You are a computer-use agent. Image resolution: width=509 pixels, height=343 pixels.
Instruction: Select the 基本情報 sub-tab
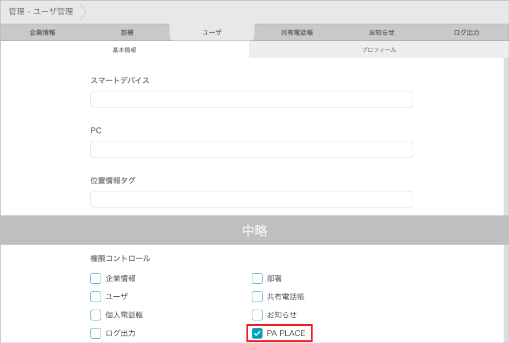point(124,49)
